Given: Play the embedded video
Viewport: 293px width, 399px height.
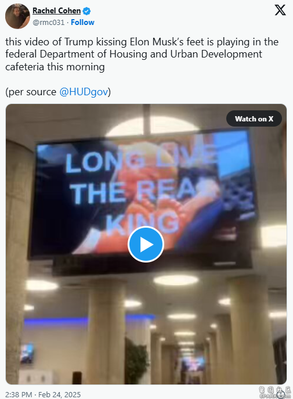Looking at the screenshot, I should [x=146, y=244].
